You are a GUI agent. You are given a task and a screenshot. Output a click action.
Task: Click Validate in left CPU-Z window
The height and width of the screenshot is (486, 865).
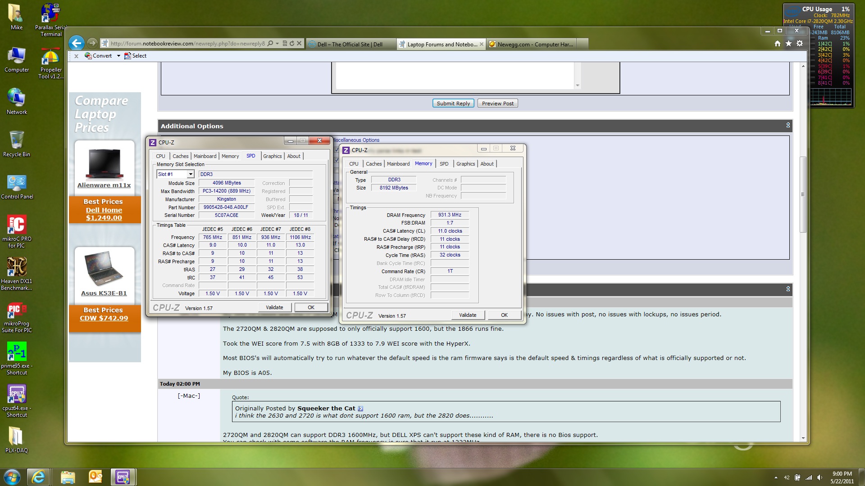274,307
